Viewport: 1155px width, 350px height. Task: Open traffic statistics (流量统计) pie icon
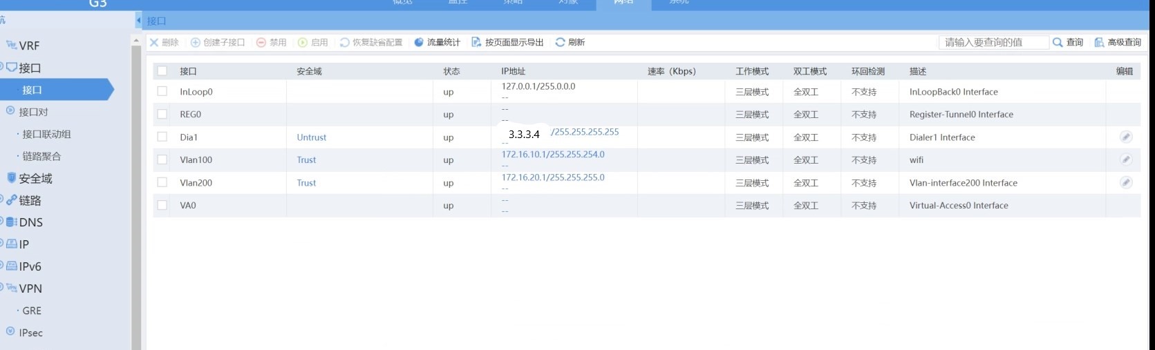[419, 42]
